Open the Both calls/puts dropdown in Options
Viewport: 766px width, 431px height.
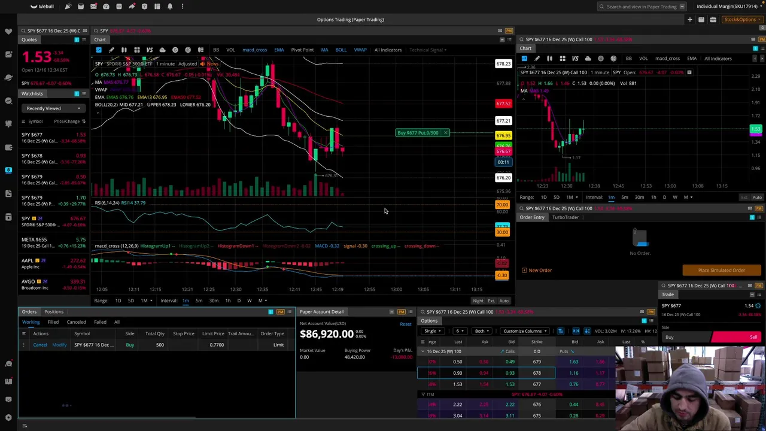482,331
